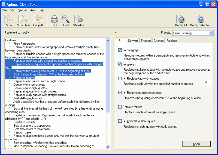
Task: Click the line 'Converts to smart quotes.'
Action: [29, 85]
